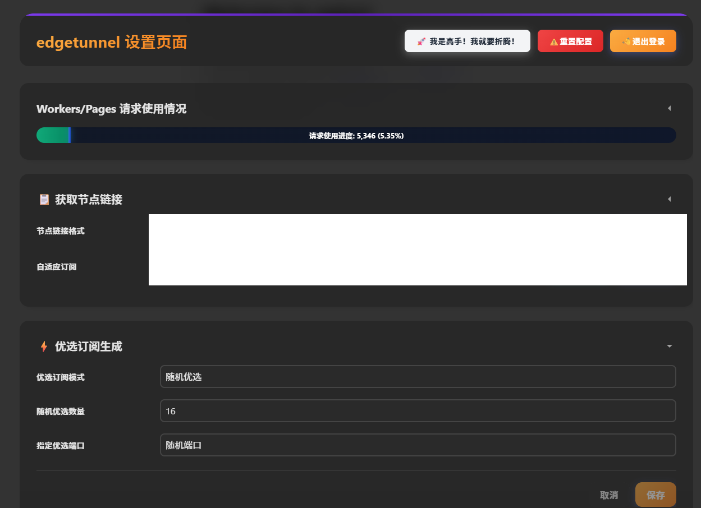Collapse the Workers/Pages 请求使用情况 section arrow

pos(669,109)
